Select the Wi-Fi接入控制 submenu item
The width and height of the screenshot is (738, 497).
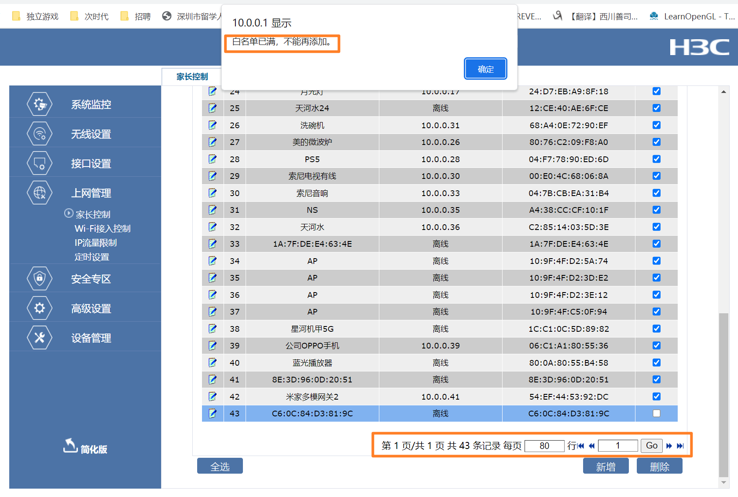[x=103, y=229]
